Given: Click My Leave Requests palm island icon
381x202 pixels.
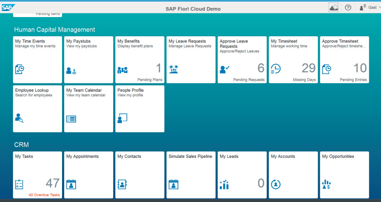Looking at the screenshot, I should (174, 69).
